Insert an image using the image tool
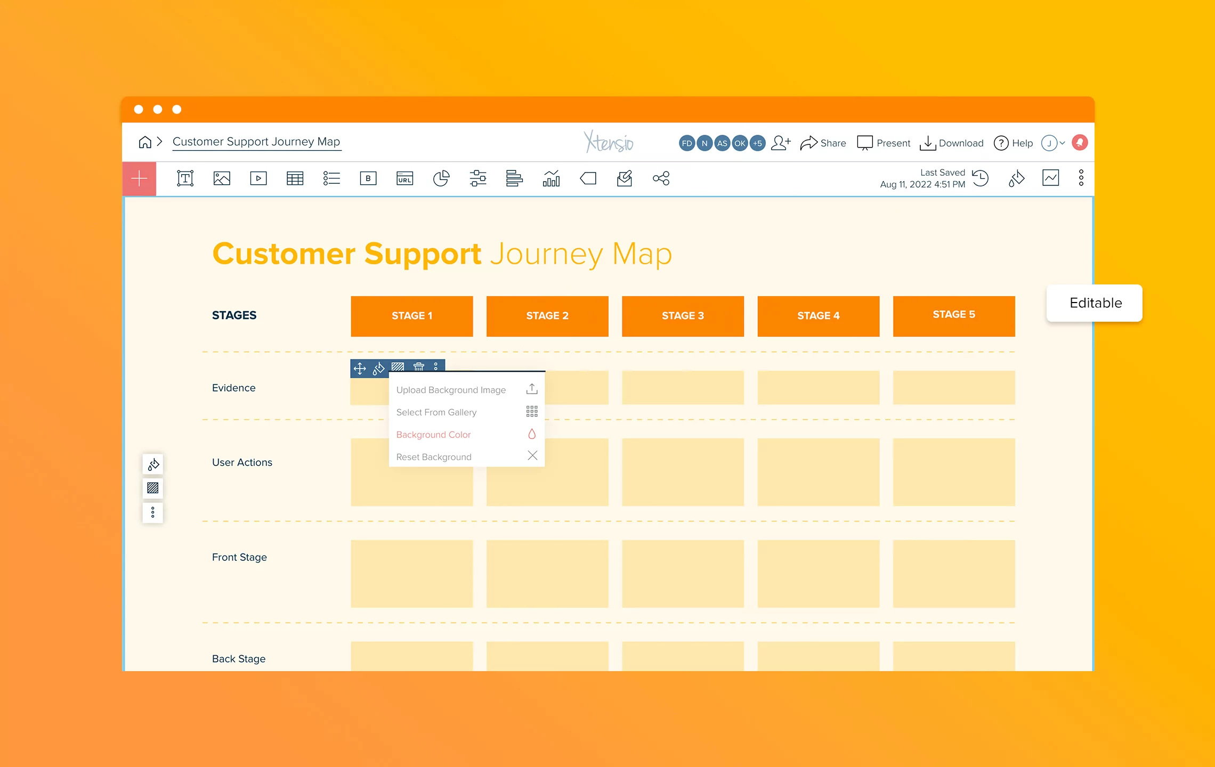The width and height of the screenshot is (1215, 767). click(x=222, y=178)
